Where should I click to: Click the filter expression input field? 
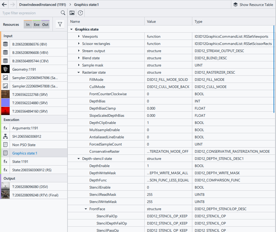pos(30,13)
